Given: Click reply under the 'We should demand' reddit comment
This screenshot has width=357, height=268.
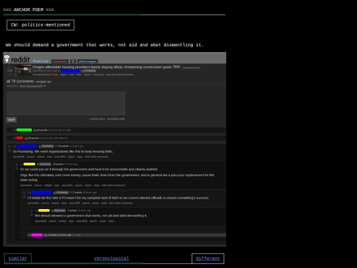Looking at the screenshot, I should [x=111, y=221].
